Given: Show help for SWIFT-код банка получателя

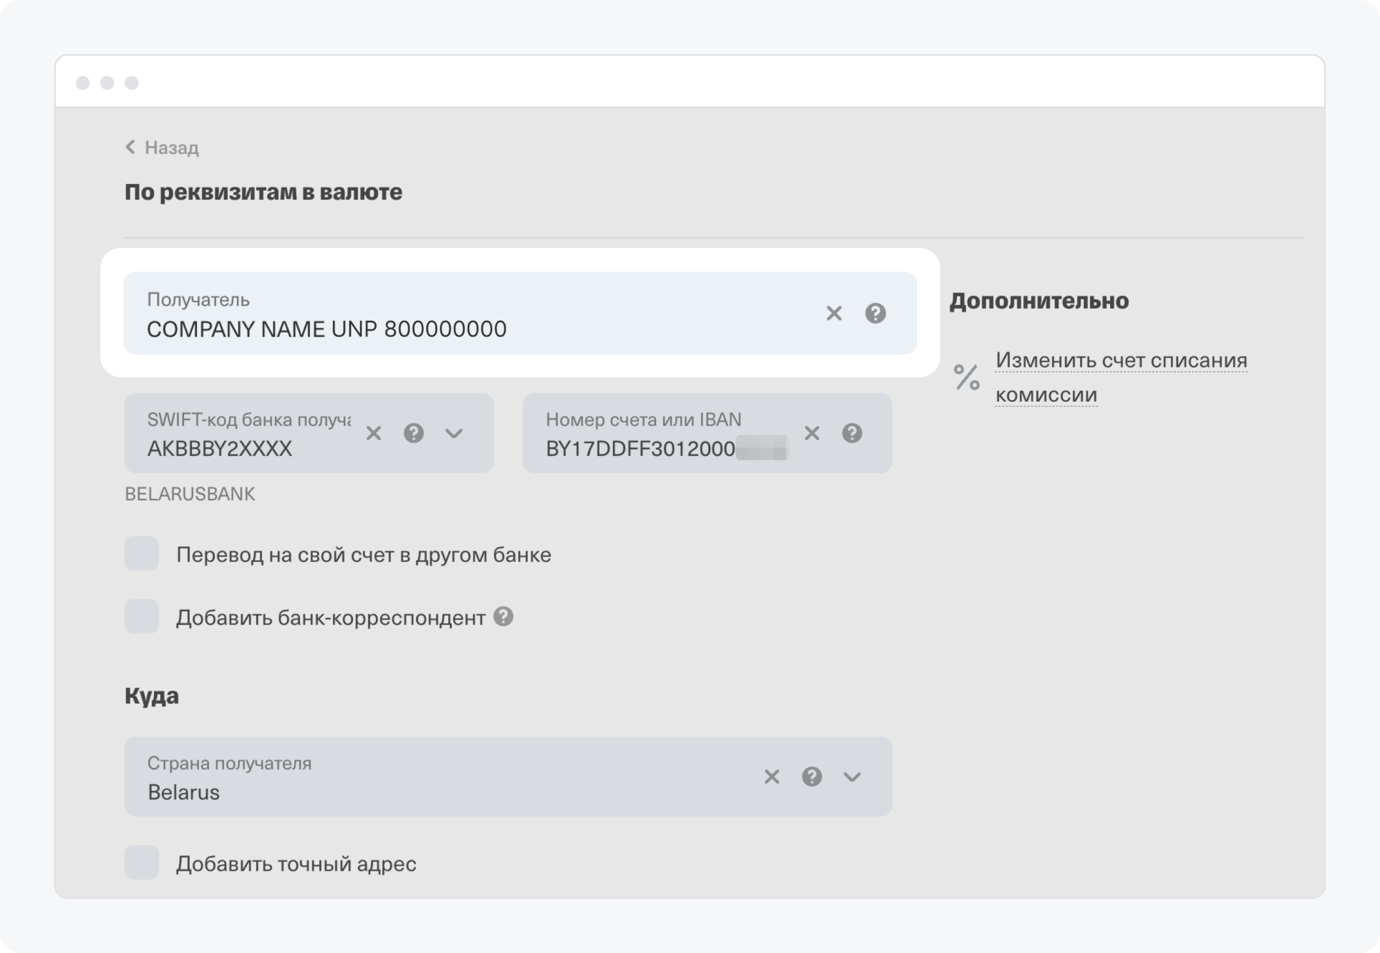Looking at the screenshot, I should pos(413,433).
